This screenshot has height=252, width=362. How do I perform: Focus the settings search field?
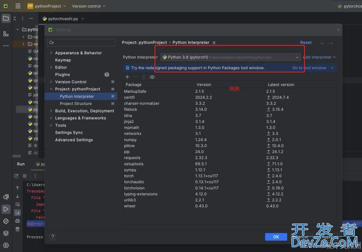click(81, 43)
